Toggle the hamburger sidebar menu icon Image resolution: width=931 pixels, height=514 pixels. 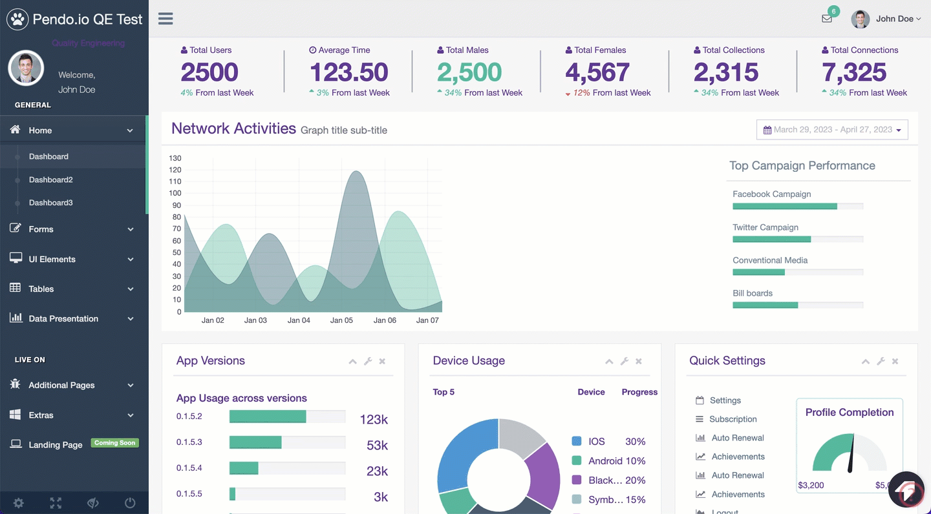coord(166,19)
